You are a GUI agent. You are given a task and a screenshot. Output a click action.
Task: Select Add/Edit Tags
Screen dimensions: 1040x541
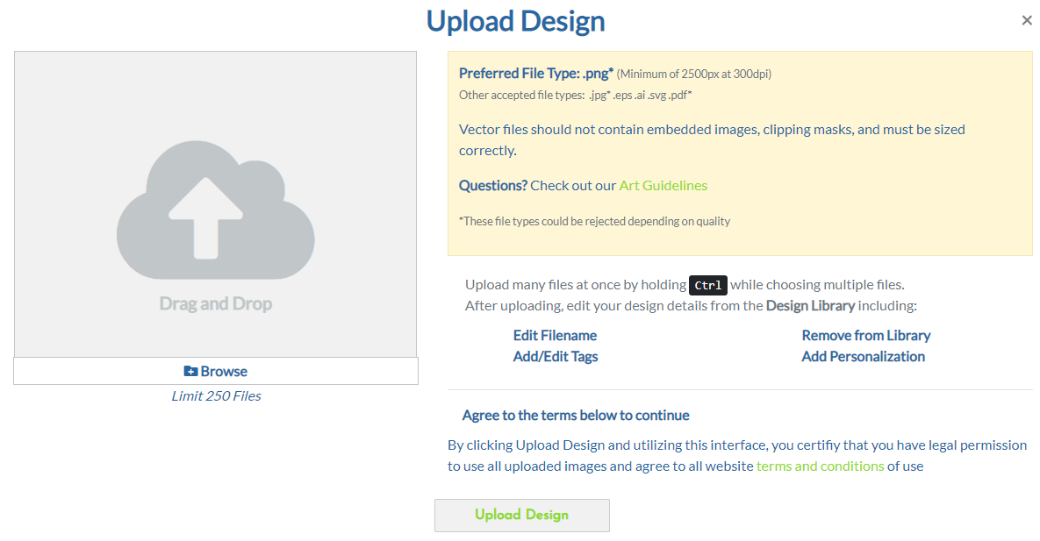555,356
